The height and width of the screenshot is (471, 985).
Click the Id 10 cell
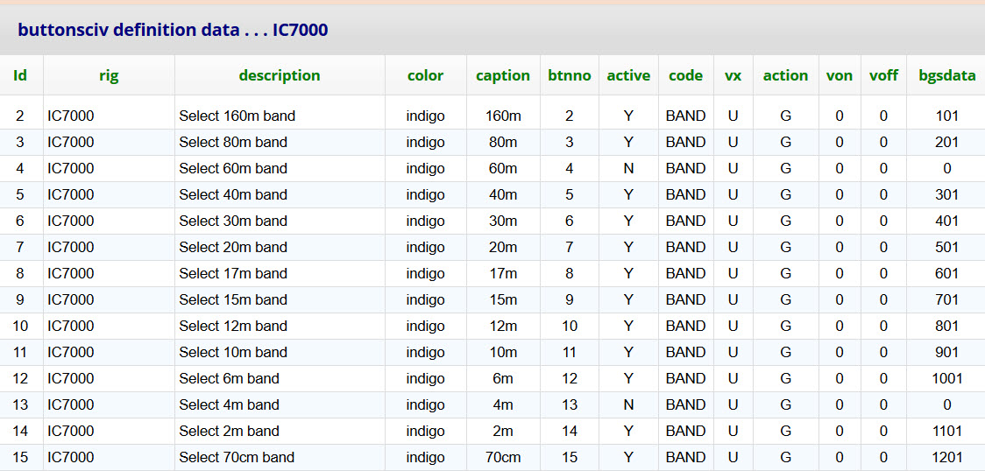click(20, 327)
